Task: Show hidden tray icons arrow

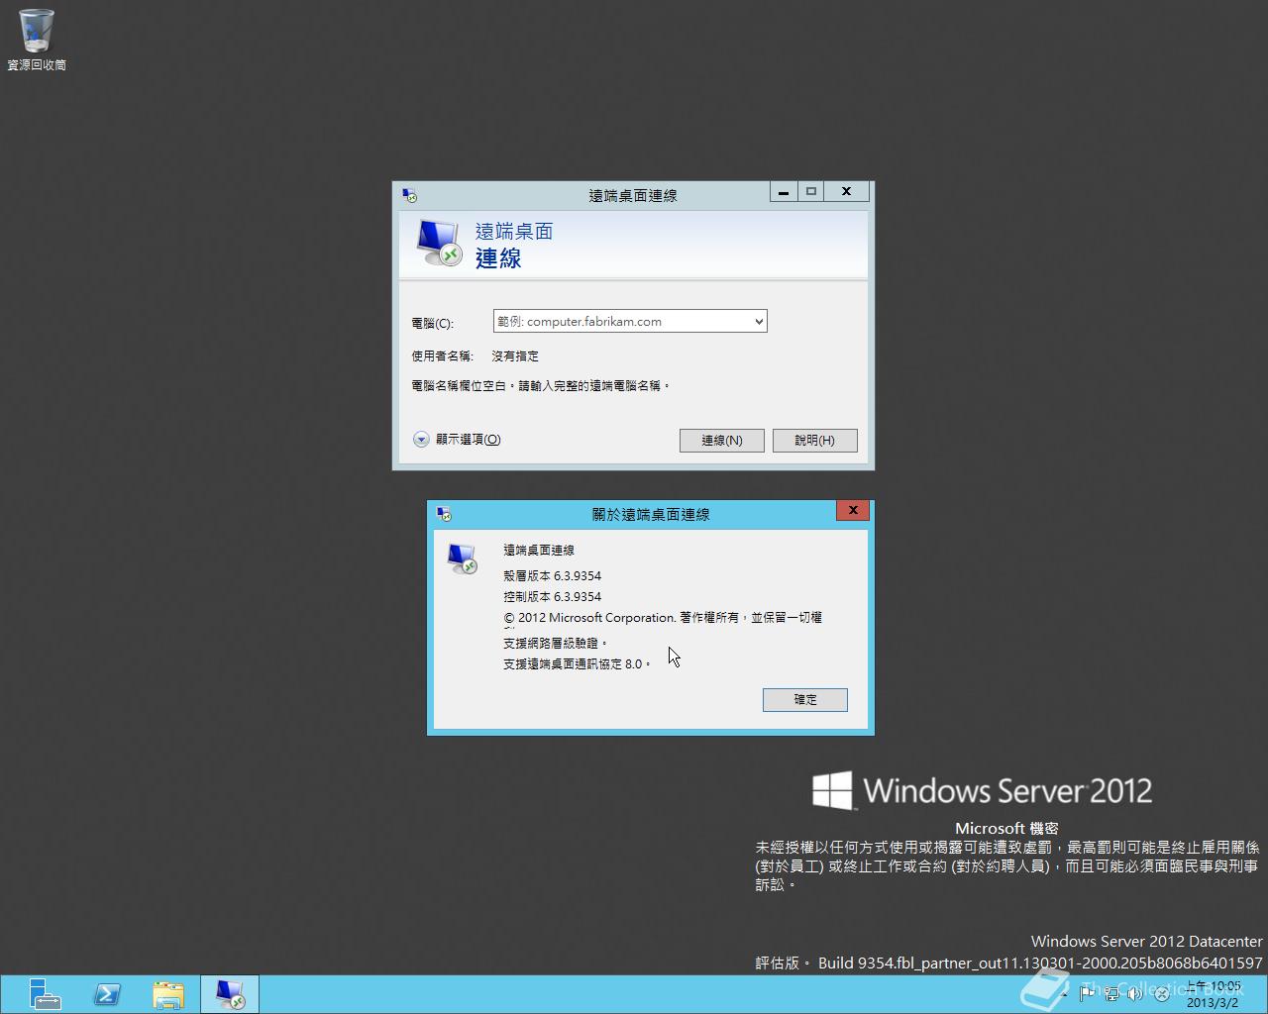Action: [1063, 993]
